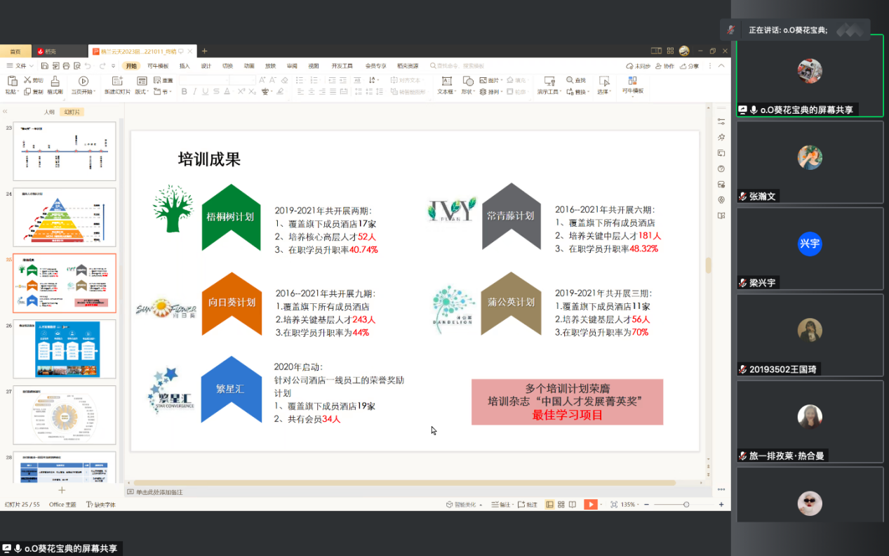Toggle reading view icon in status bar
Screen dimensions: 889x556
[x=573, y=504]
